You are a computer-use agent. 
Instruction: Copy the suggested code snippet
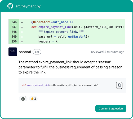(x=119, y=85)
